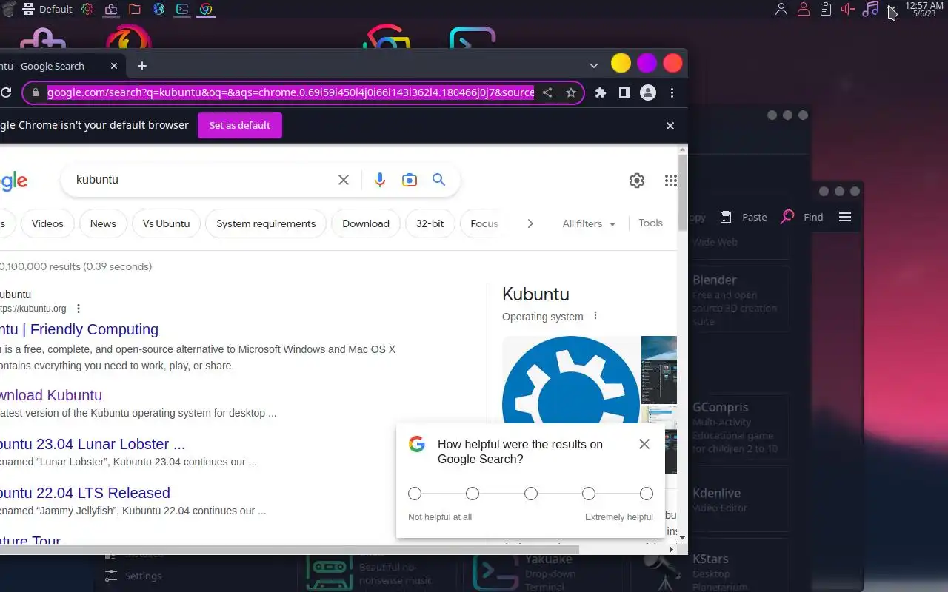Click the blue search magnifier button

[438, 180]
